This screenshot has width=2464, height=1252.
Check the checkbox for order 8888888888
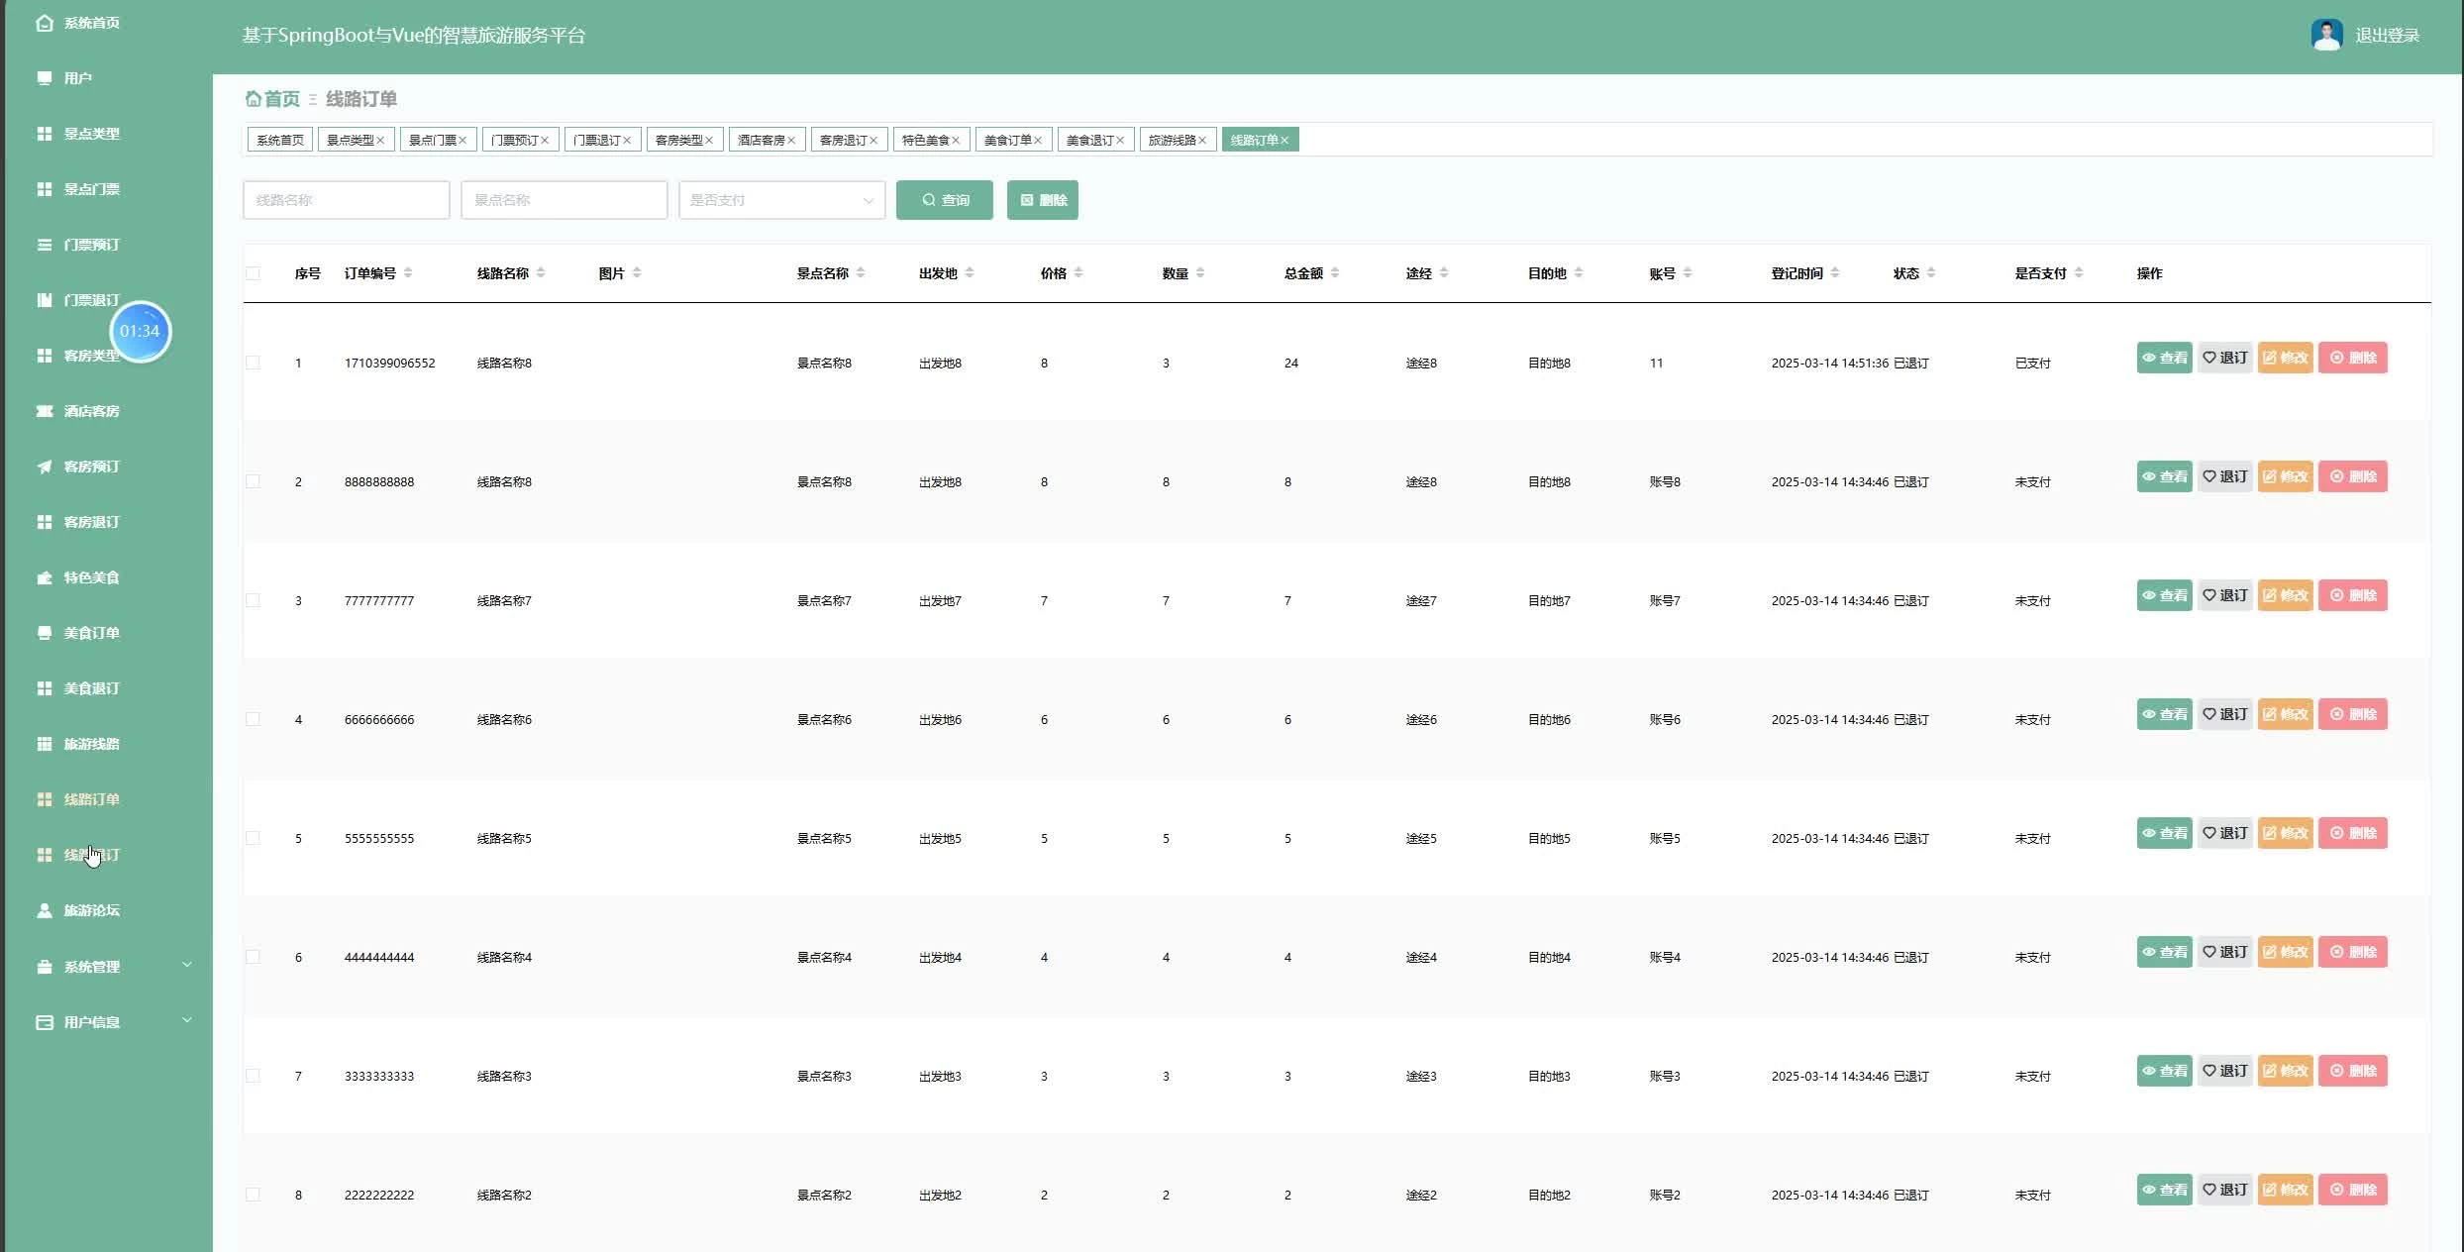pyautogui.click(x=254, y=481)
